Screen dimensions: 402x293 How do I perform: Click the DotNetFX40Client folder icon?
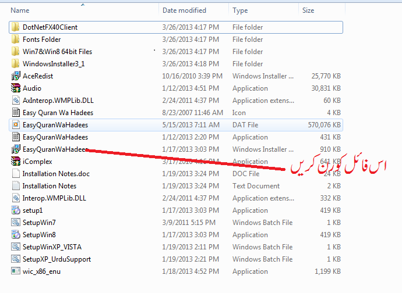[15, 27]
